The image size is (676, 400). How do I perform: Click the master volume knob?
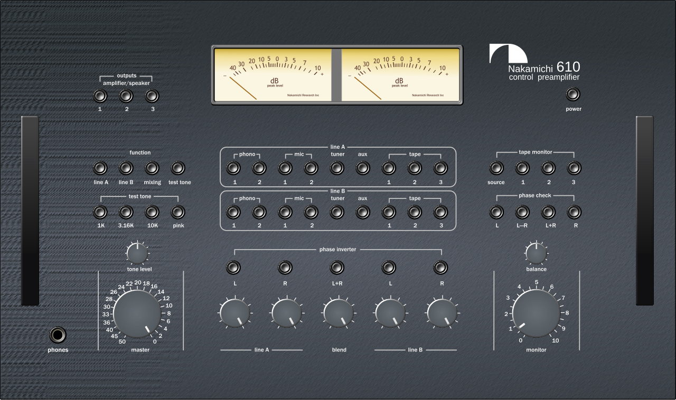138,313
